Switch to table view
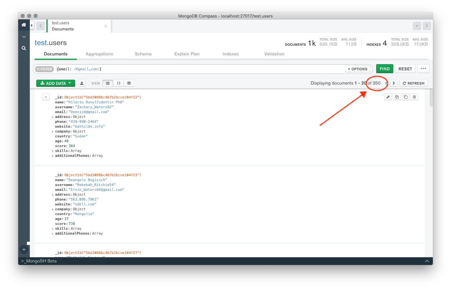This screenshot has height=289, width=451. click(x=129, y=83)
